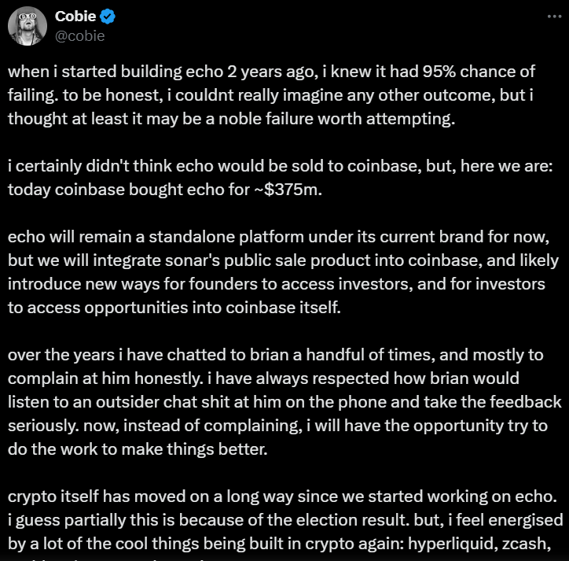569x561 pixels.
Task: Open the Cobie display name link
Action: coord(75,18)
